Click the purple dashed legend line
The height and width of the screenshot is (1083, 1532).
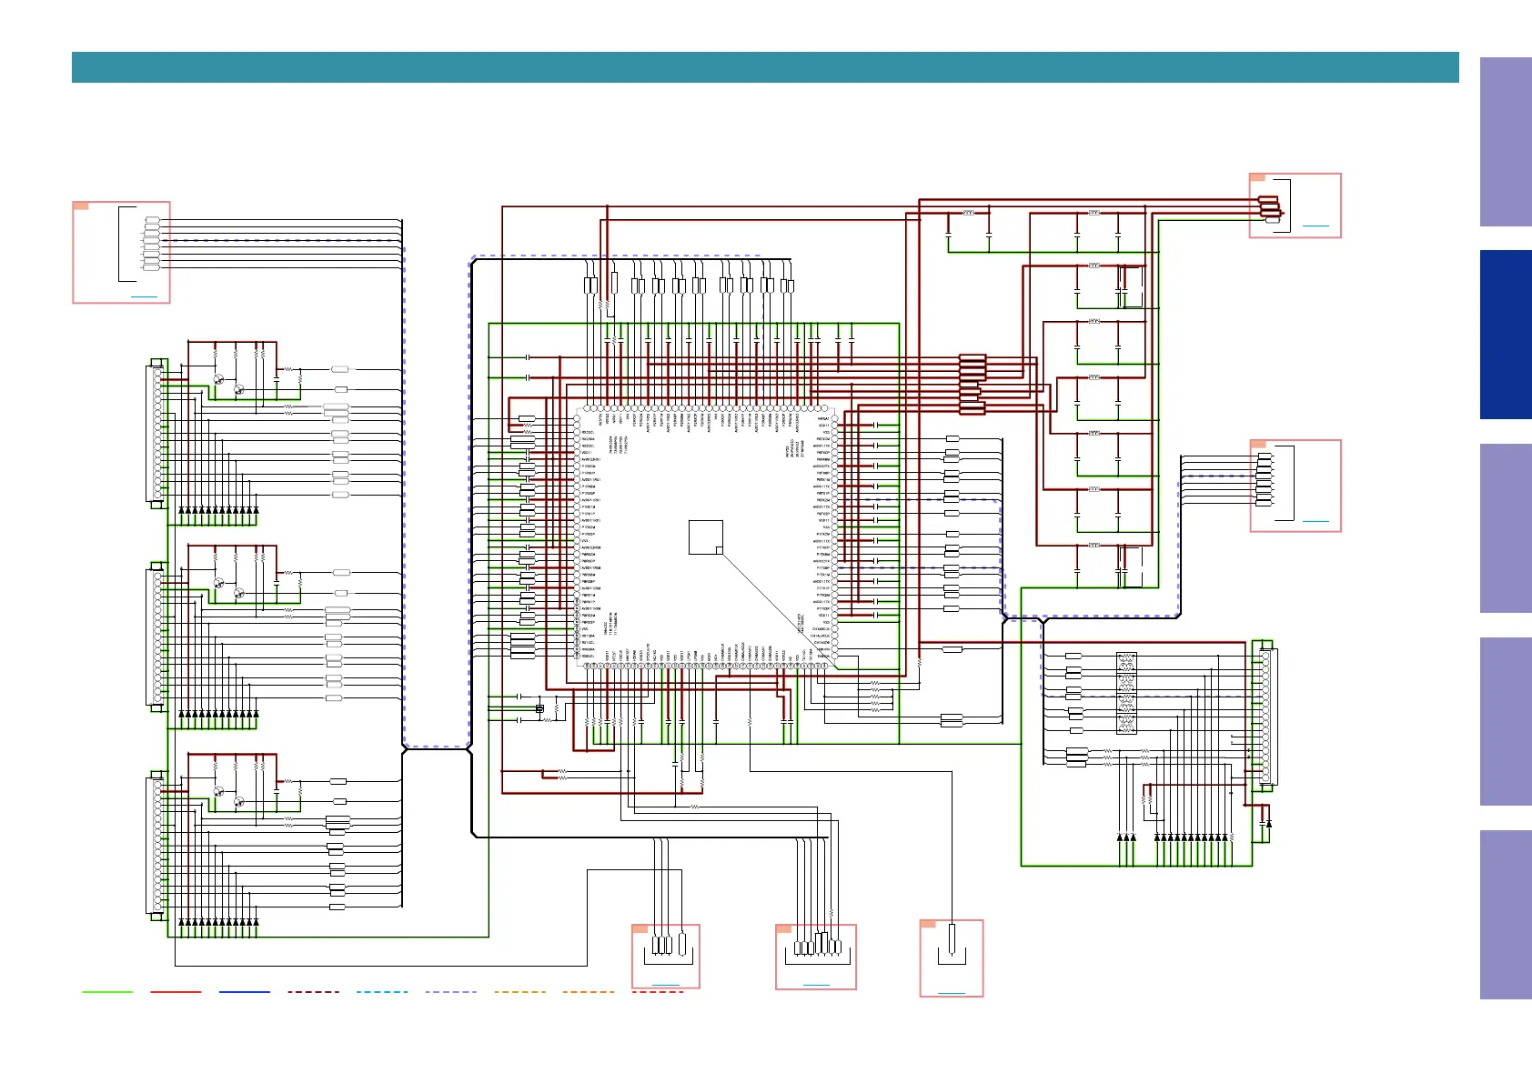[x=451, y=992]
